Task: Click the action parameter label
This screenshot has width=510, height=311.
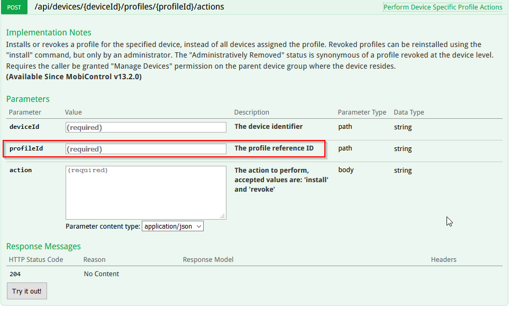Action: click(x=21, y=170)
